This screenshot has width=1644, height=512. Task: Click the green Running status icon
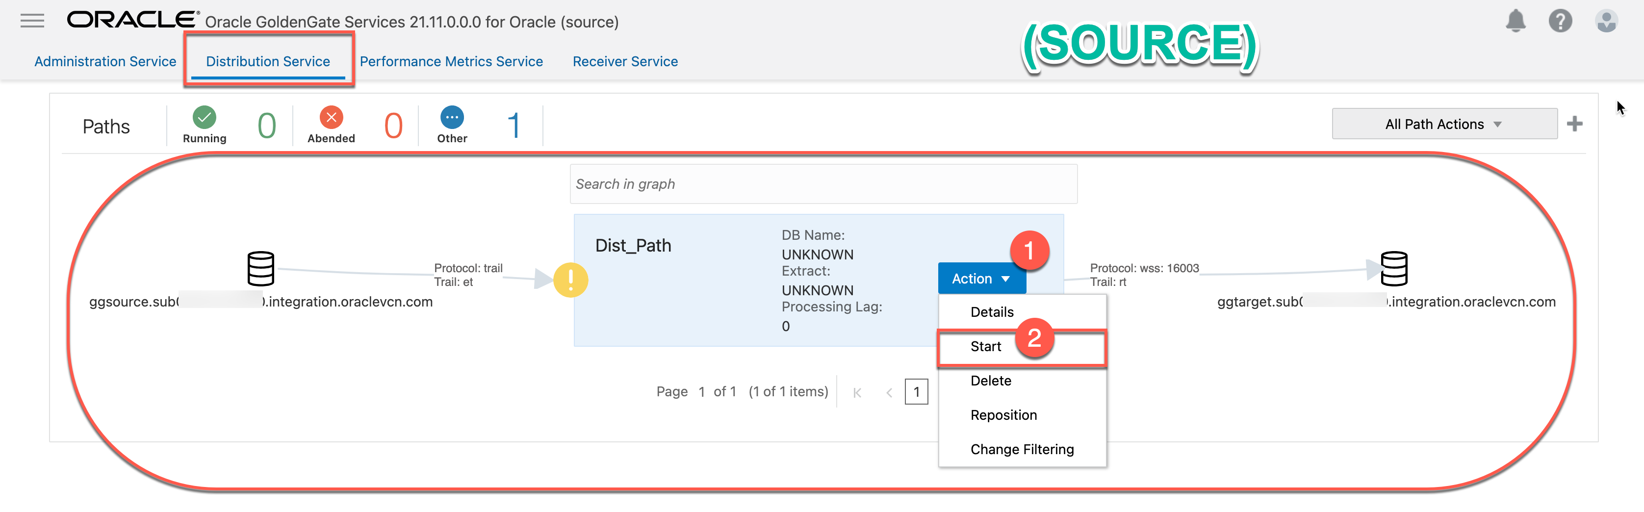pyautogui.click(x=204, y=118)
